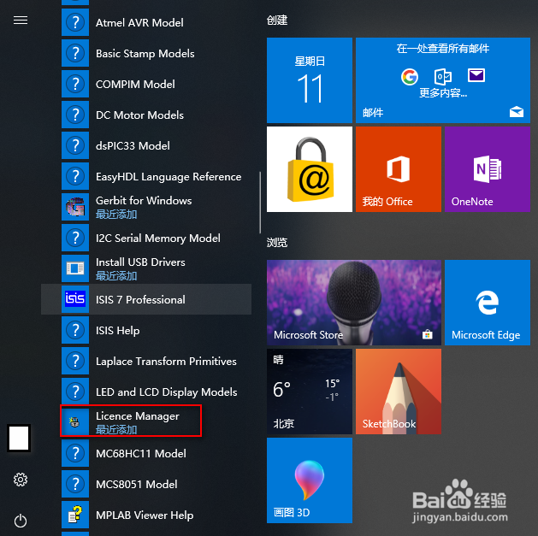Viewport: 538px width, 536px height.
Task: Click the ISIS Help question icon
Action: 75,330
